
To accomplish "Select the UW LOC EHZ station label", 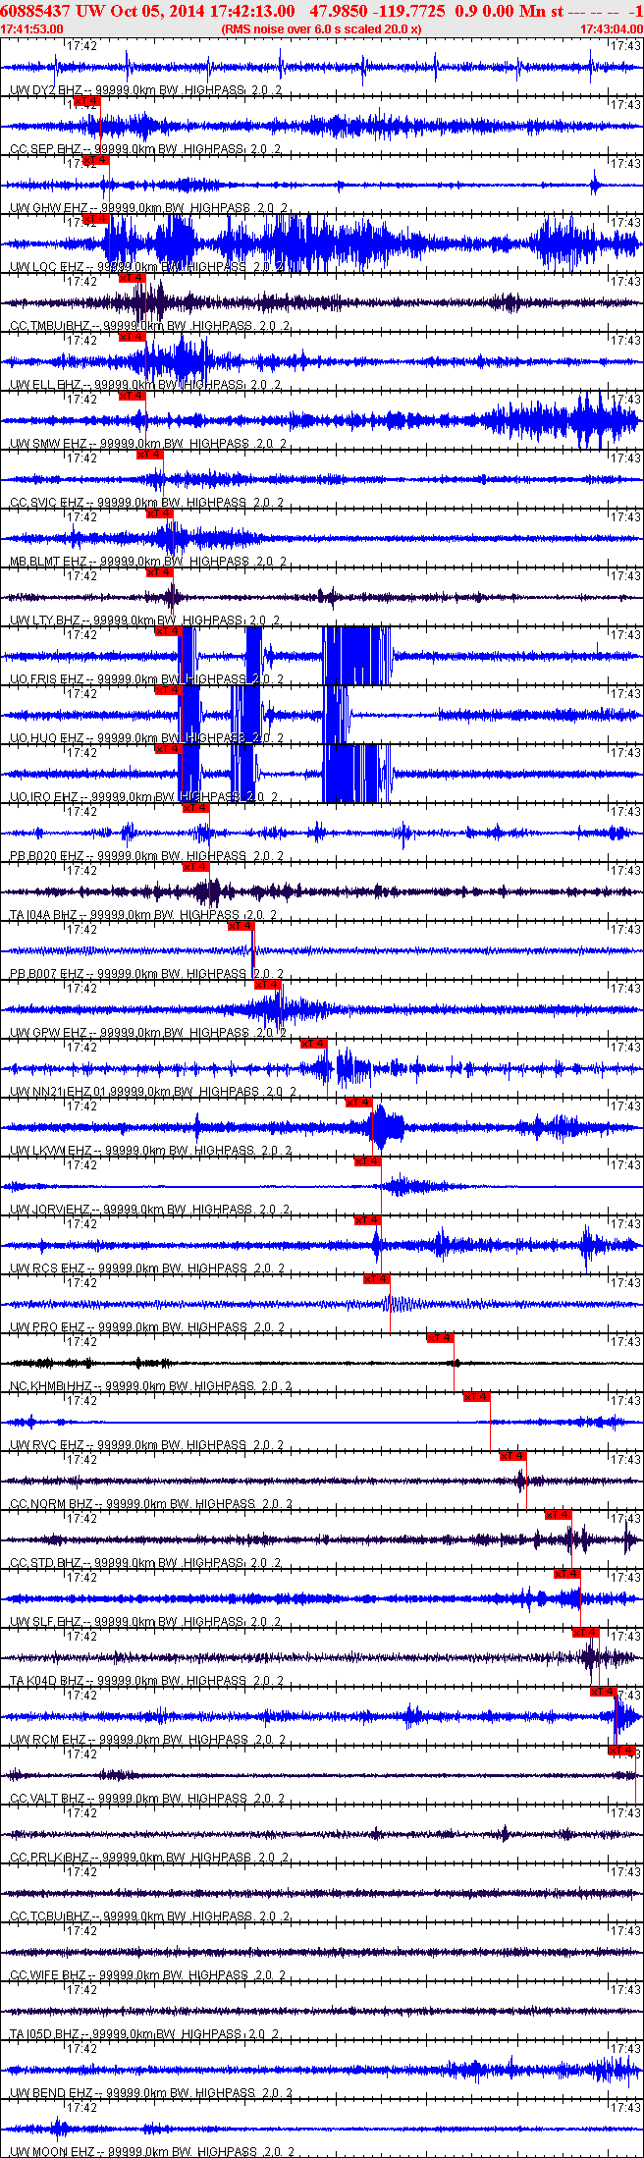I will (x=46, y=267).
